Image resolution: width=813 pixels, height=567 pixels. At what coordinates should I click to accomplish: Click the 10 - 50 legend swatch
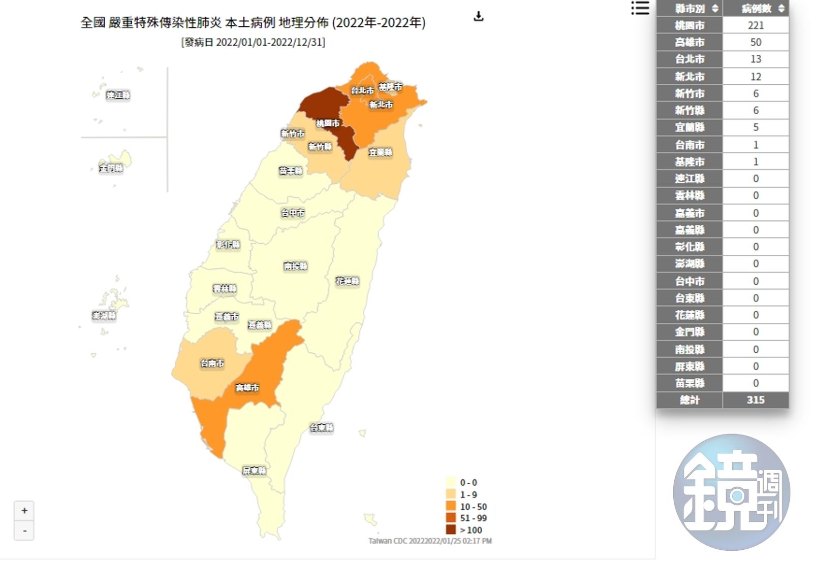point(451,507)
